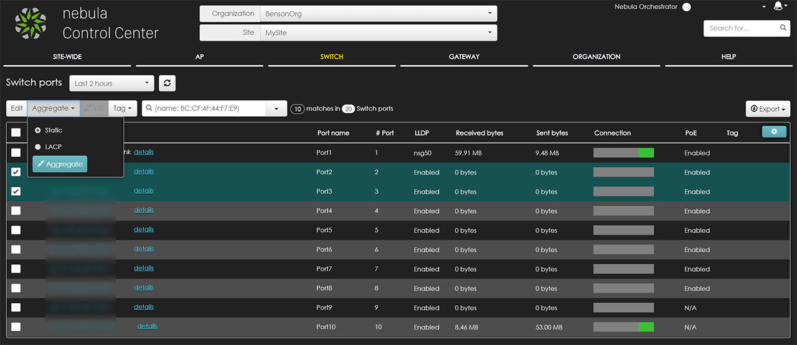The height and width of the screenshot is (345, 797).
Task: Open the ORGANIZATION tab
Action: [x=597, y=57]
